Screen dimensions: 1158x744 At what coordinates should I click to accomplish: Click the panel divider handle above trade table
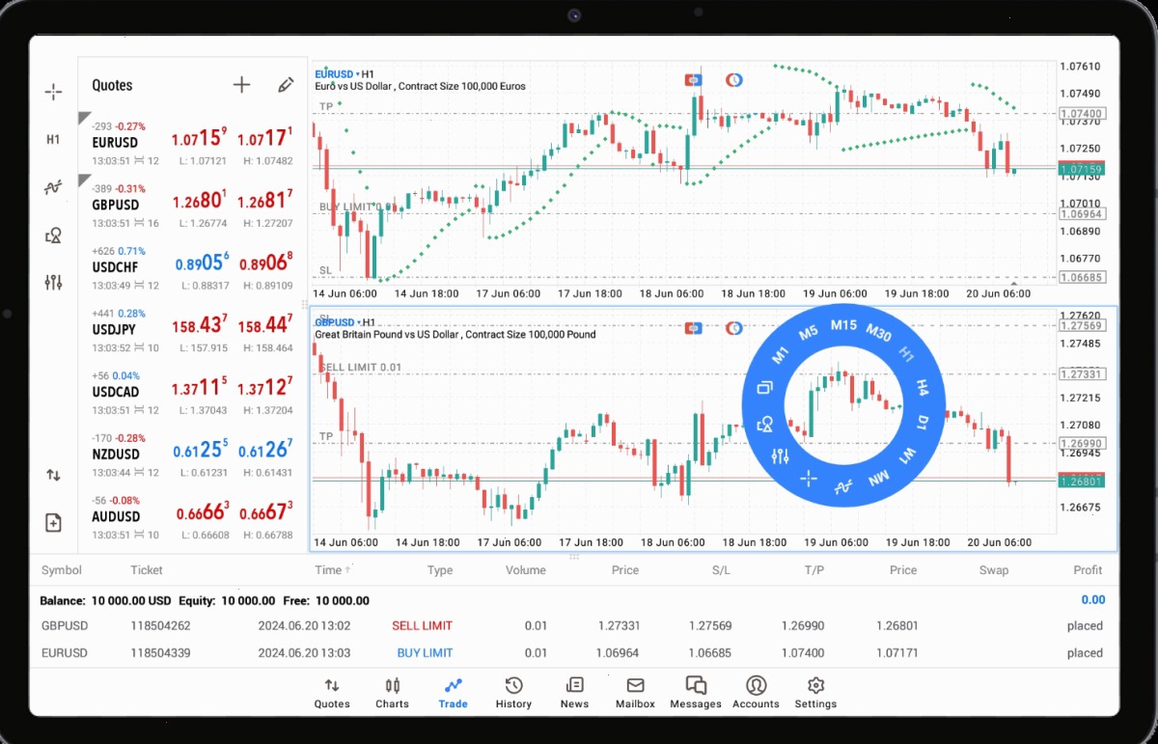[x=573, y=557]
